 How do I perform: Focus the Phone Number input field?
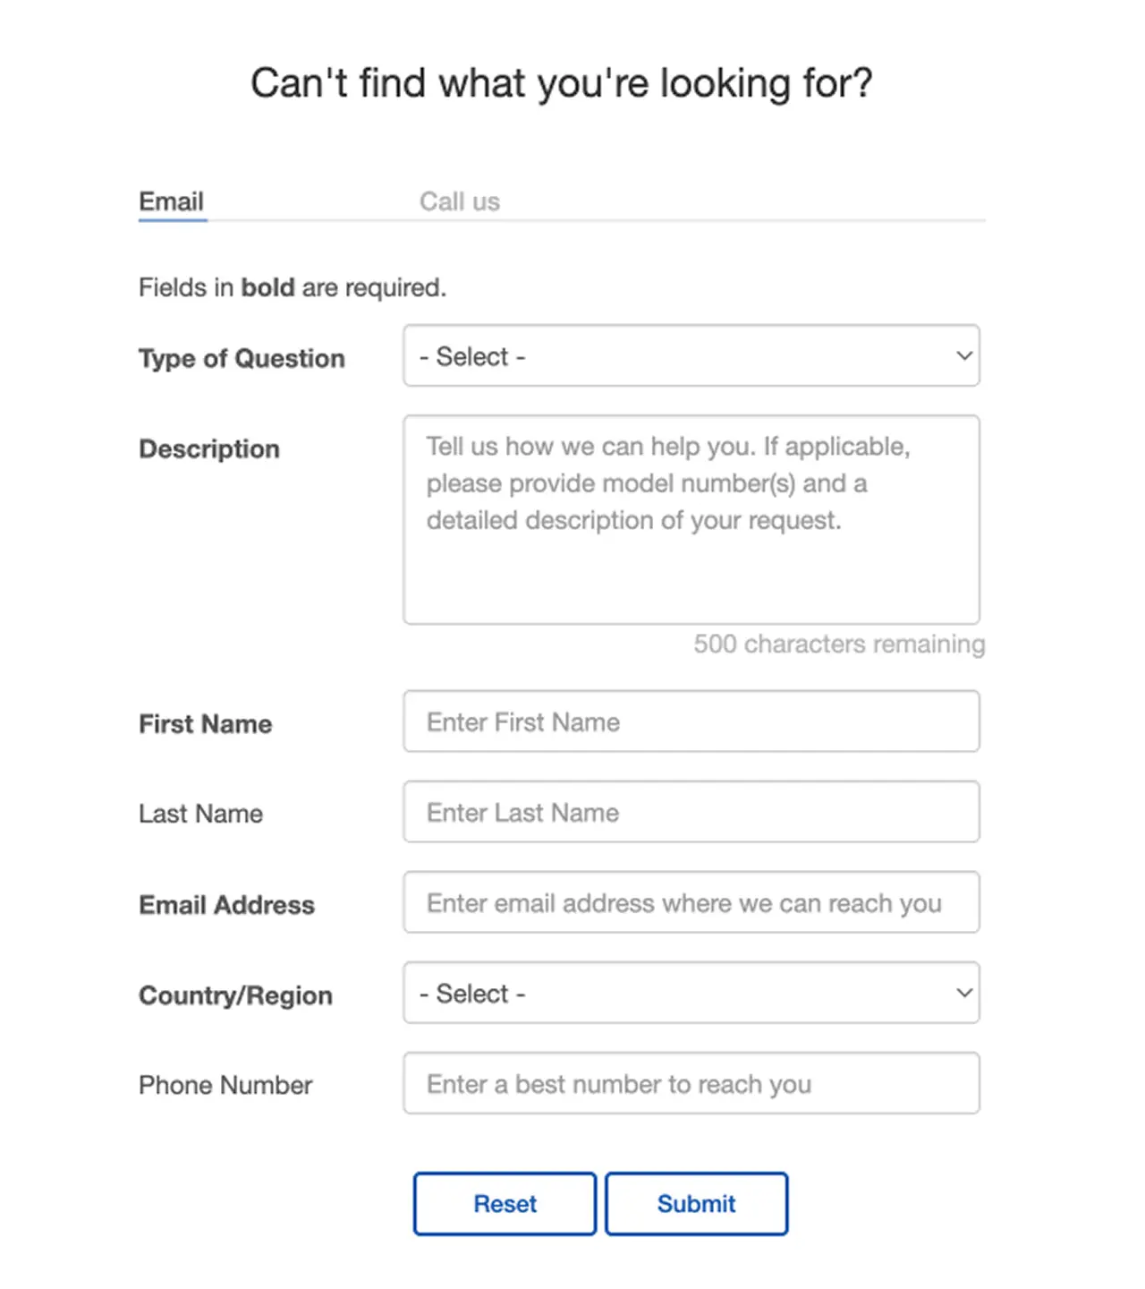(691, 1083)
